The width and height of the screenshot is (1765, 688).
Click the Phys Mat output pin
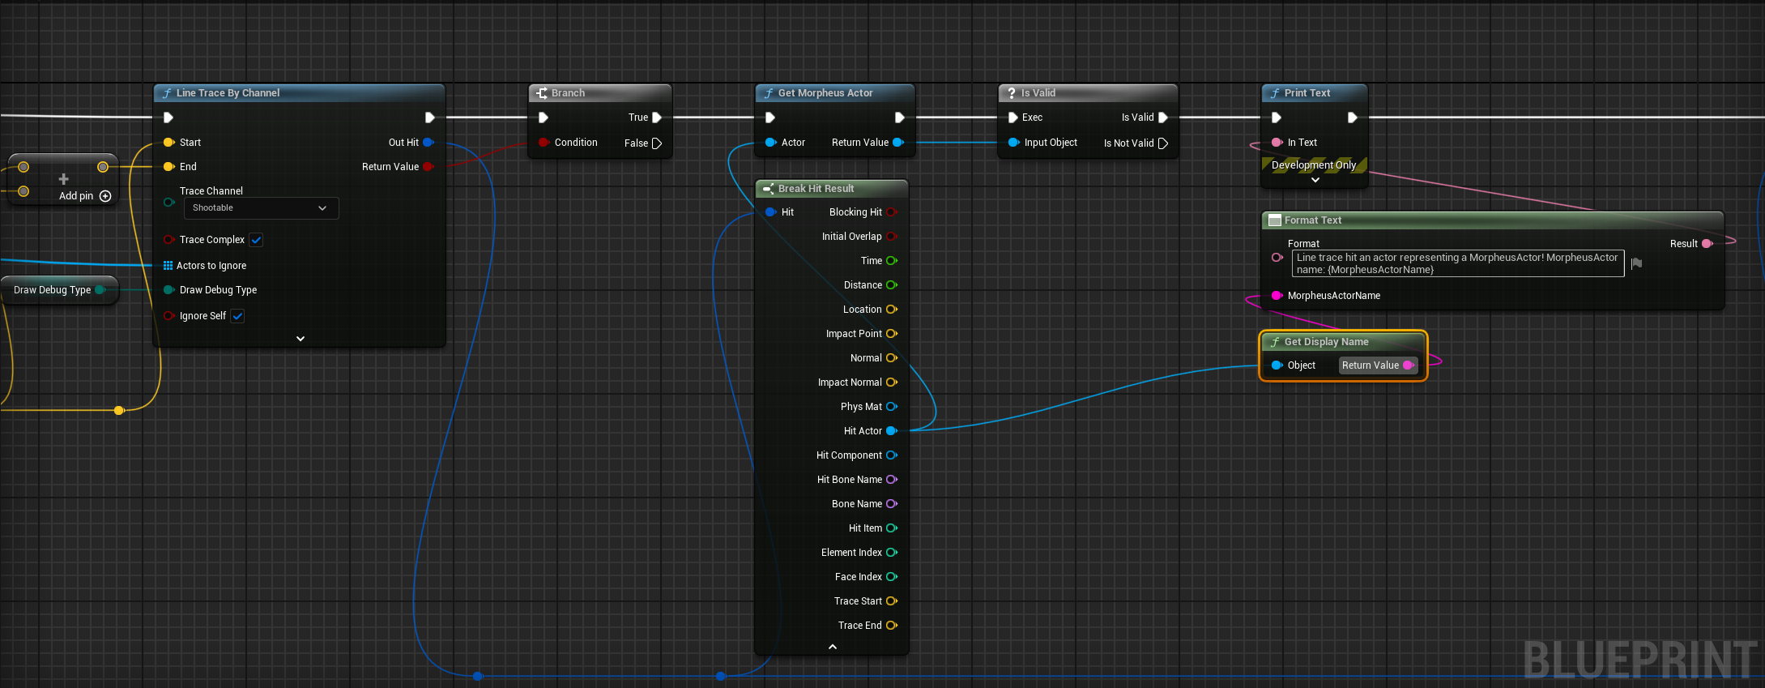[891, 407]
